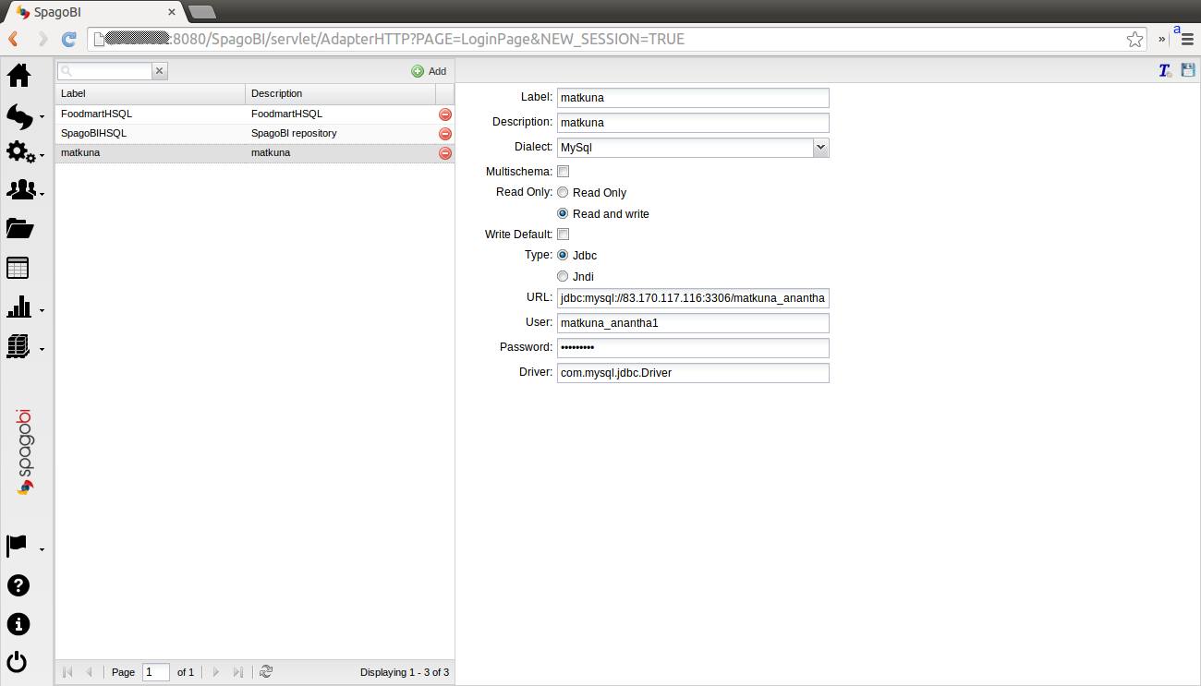This screenshot has width=1201, height=686.
Task: Click the Displaying 1 - 3 of 3 text
Action: (x=405, y=672)
